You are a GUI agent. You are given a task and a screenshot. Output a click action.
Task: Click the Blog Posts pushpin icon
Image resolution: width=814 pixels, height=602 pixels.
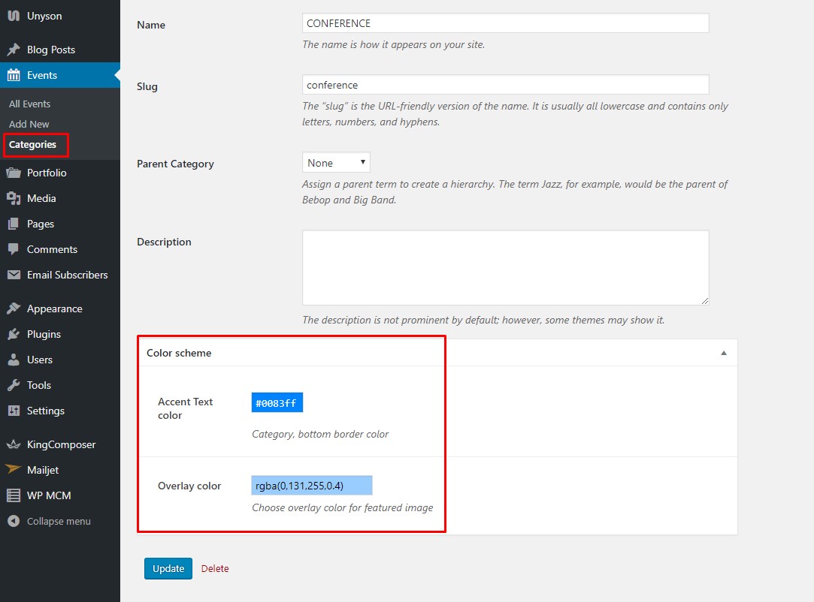[13, 50]
